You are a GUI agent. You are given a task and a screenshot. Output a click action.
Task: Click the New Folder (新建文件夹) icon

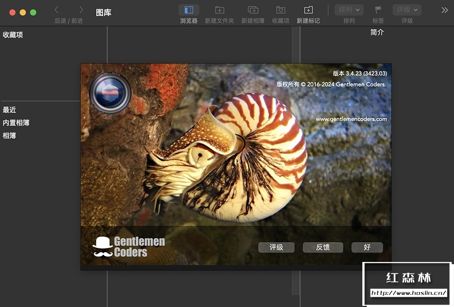[x=219, y=10]
